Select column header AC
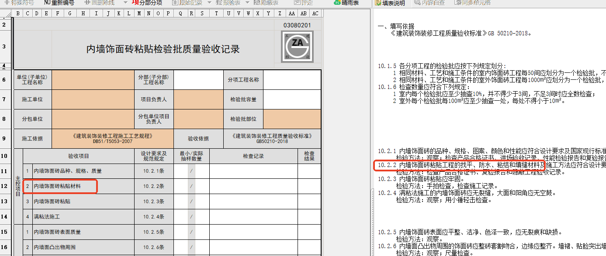Viewport: 606px width, 256px height. (x=315, y=13)
